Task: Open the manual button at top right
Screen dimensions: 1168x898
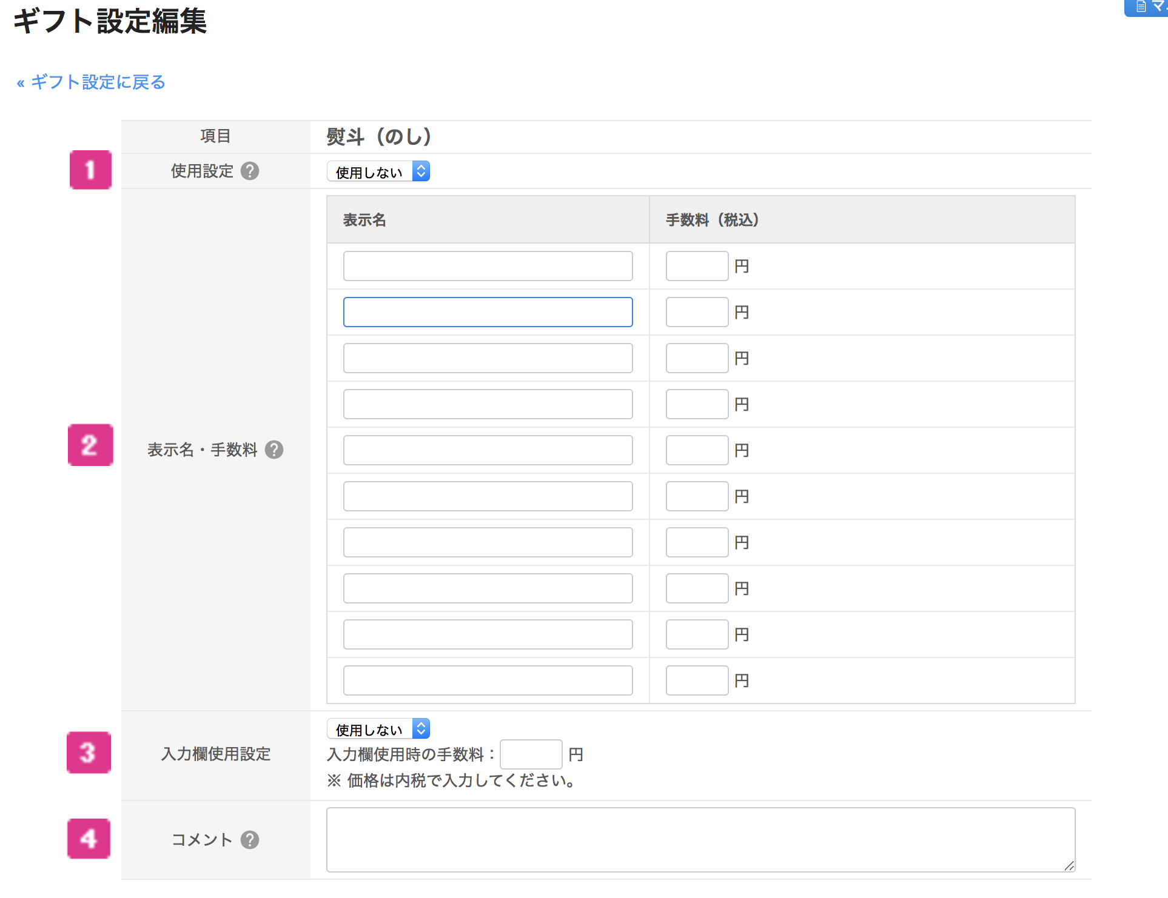Action: point(1146,7)
